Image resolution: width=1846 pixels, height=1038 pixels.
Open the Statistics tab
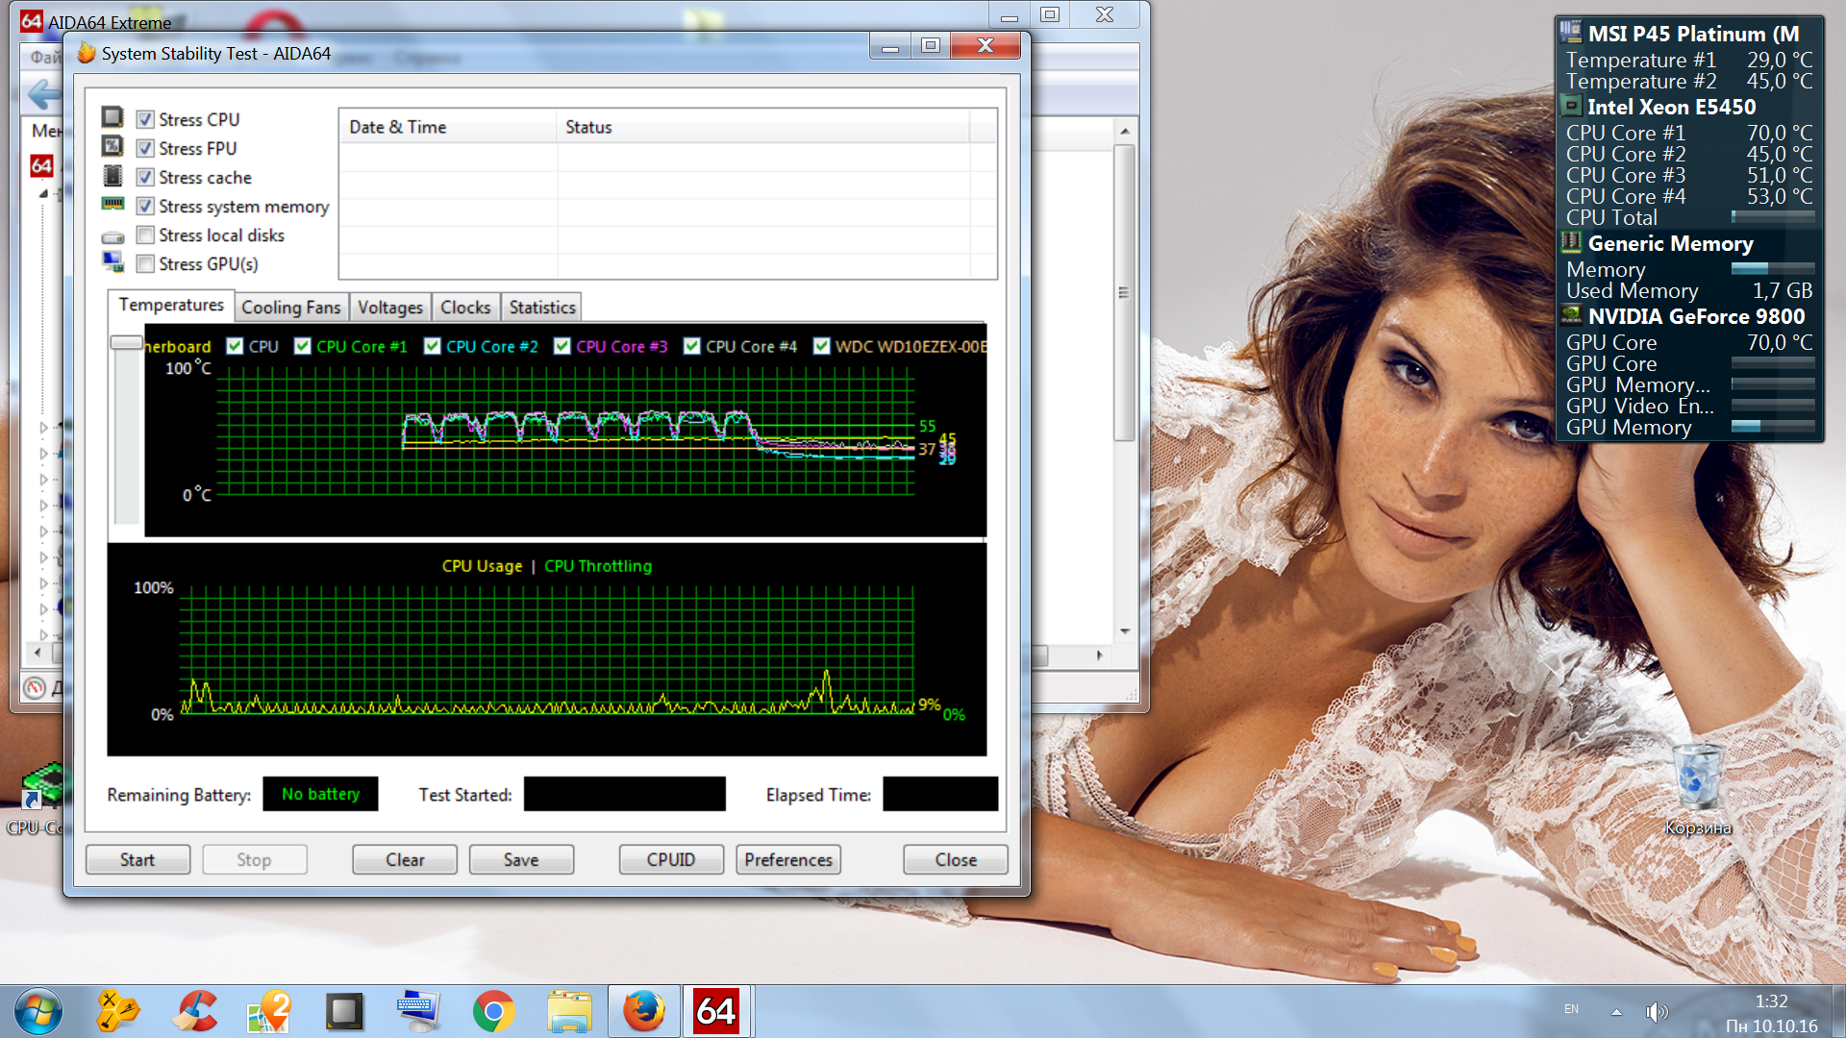point(541,308)
